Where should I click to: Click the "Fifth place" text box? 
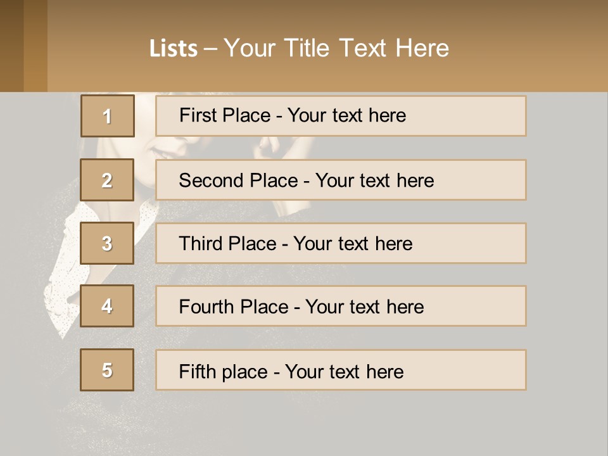(x=341, y=370)
